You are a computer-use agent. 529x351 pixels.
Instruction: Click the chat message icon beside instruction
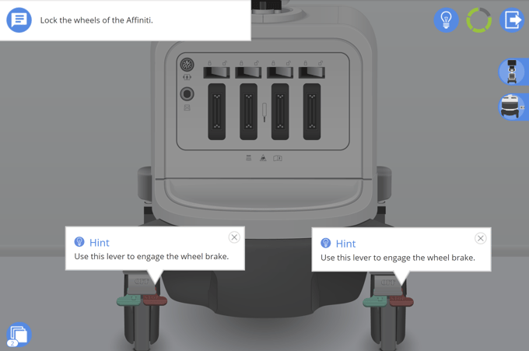(x=19, y=20)
